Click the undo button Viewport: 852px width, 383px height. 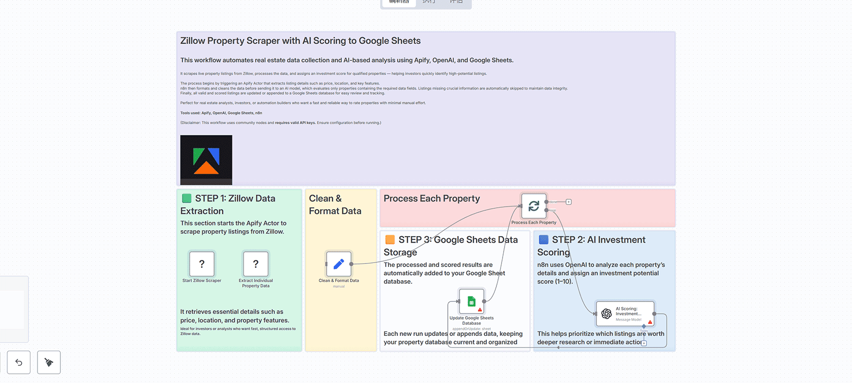coord(19,362)
